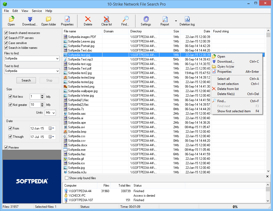Click the Open toolbar icon
Viewport: 273px width, 211px height.
pos(11,19)
